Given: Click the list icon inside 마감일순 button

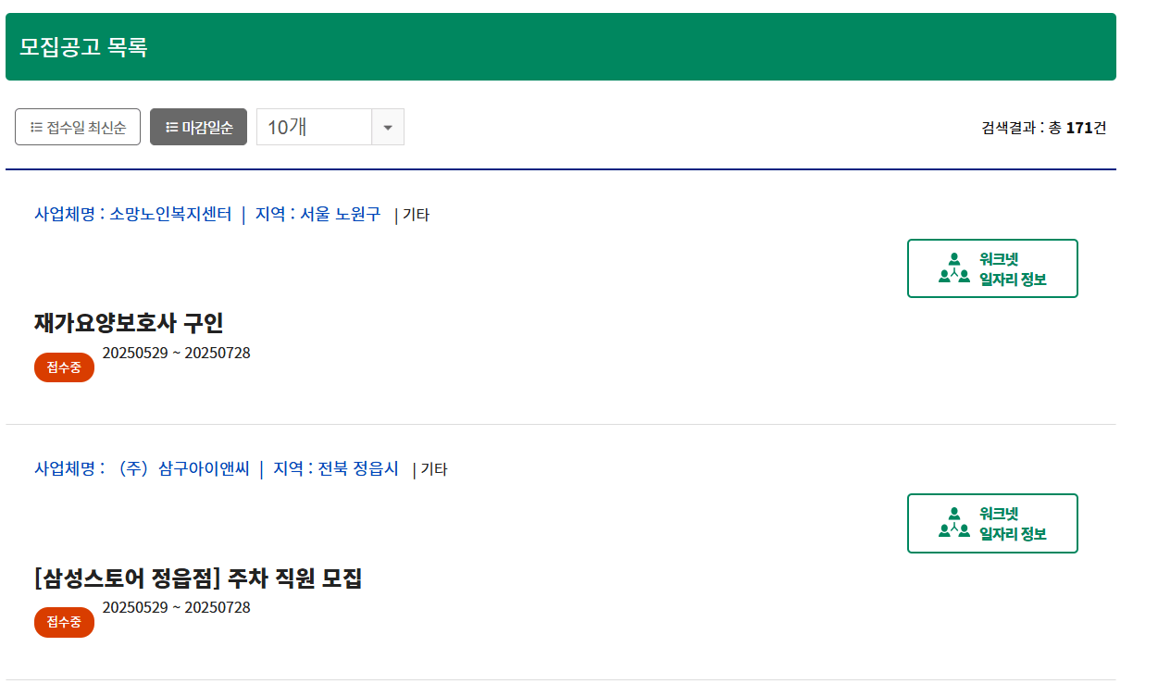Looking at the screenshot, I should (x=170, y=126).
